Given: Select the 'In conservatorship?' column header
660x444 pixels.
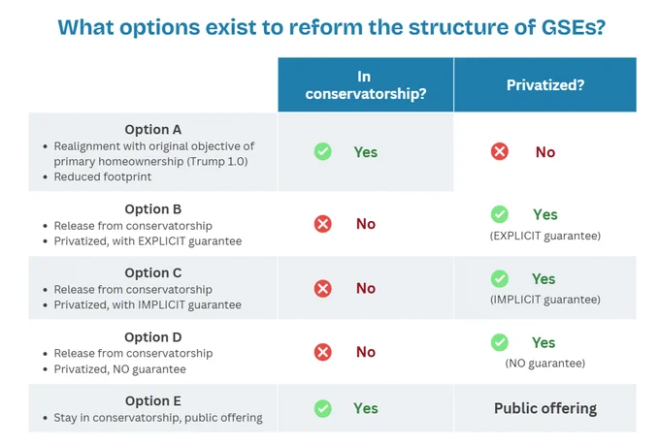Looking at the screenshot, I should point(366,85).
